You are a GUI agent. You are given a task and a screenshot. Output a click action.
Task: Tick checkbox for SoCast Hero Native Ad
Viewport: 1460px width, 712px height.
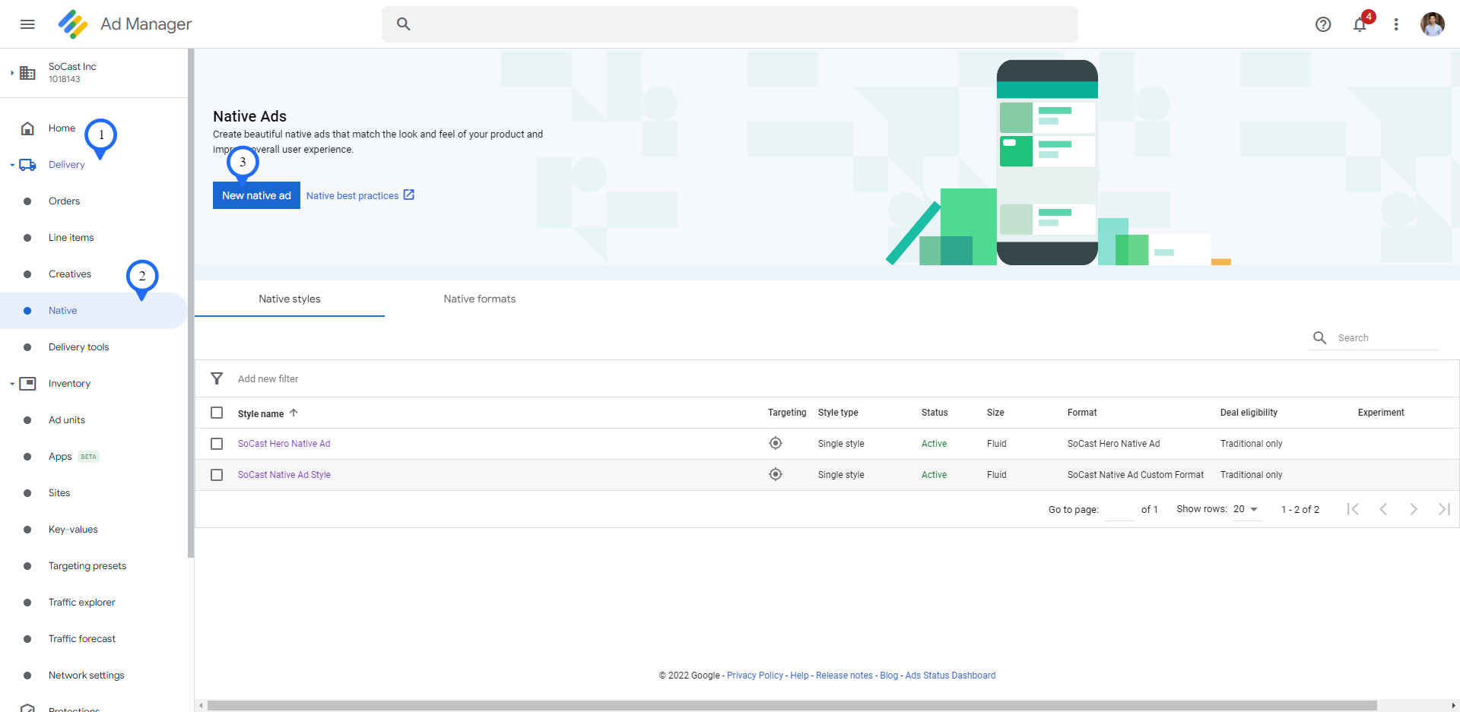pos(217,444)
